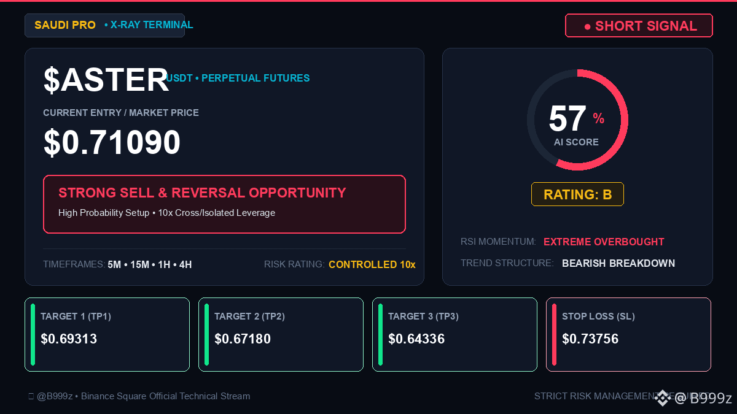Select the $0.73756 stop loss price

click(590, 339)
